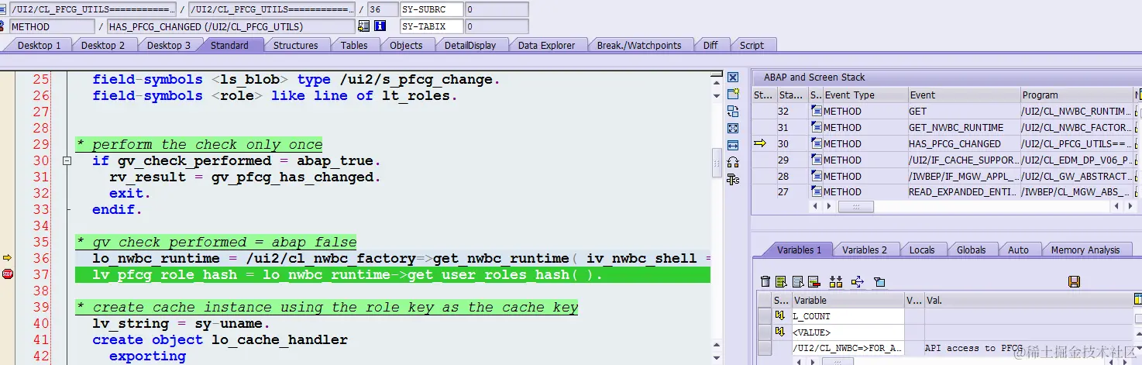Open the Objects tab
Viewport: 1142px width, 365px height.
[x=406, y=45]
